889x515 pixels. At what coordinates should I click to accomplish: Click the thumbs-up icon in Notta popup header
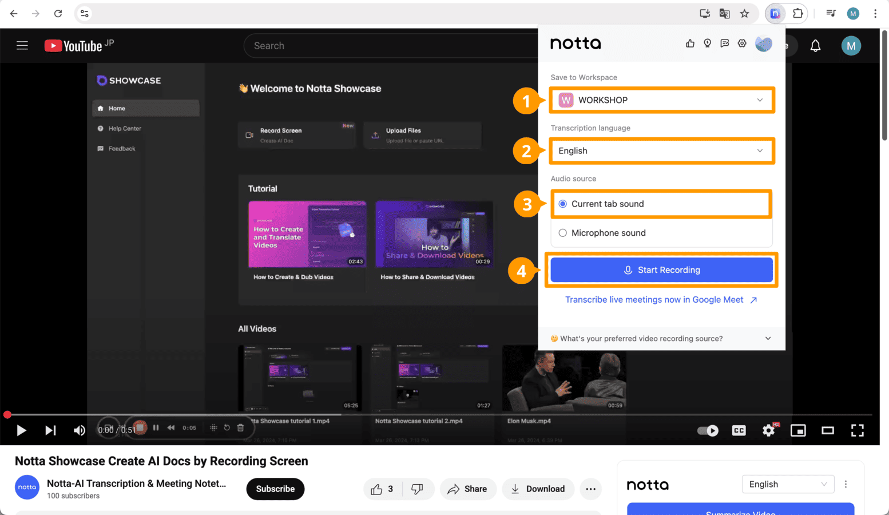coord(690,43)
